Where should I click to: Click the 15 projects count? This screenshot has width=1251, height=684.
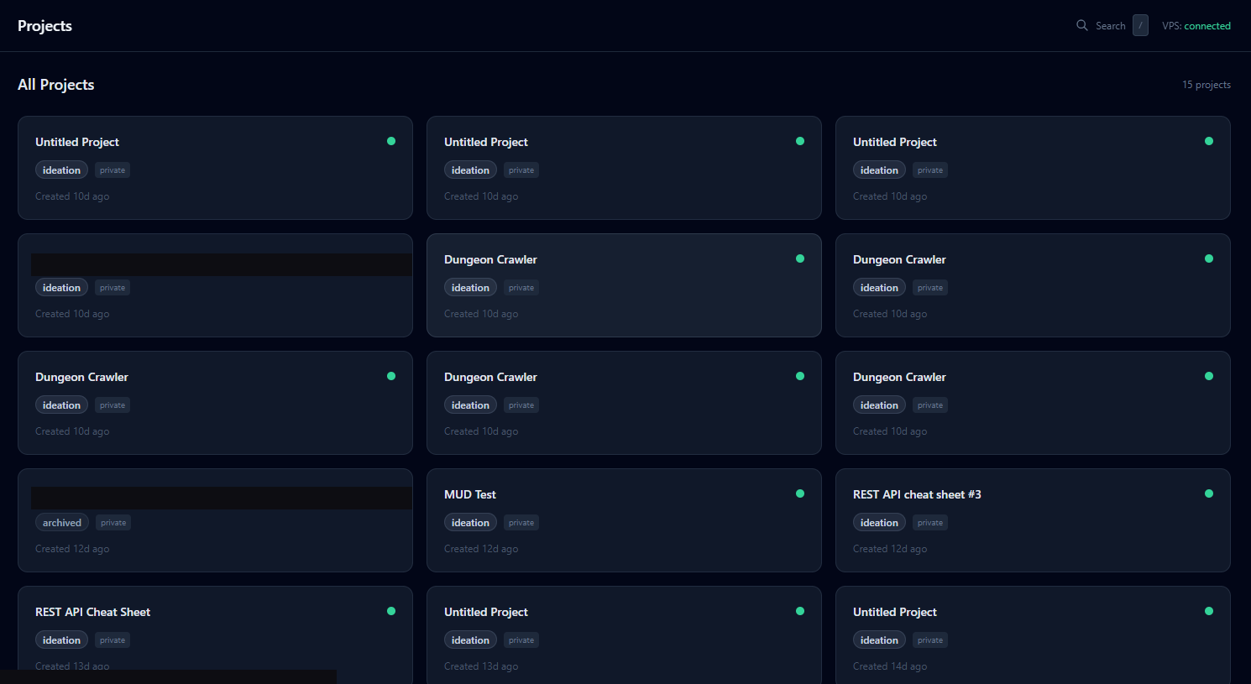point(1207,85)
